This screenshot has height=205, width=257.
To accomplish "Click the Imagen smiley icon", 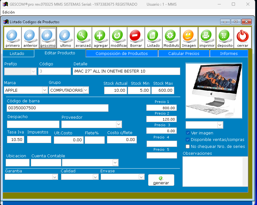I will [189, 38].
